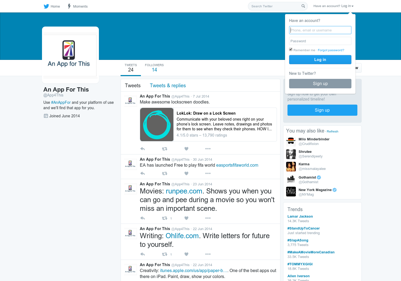This screenshot has width=401, height=281.
Task: Click the @Serendipeety handle
Action: click(x=311, y=156)
